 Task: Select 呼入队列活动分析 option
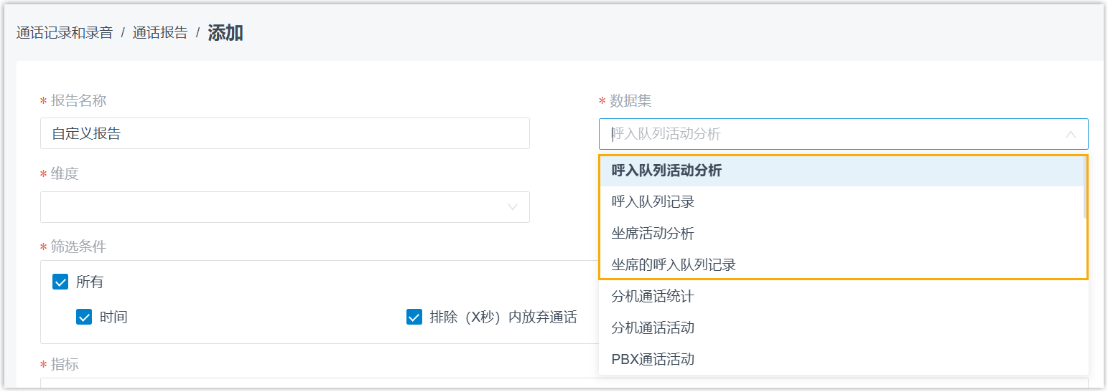click(666, 171)
